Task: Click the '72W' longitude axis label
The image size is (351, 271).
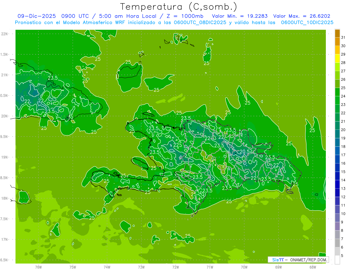Action: click(176, 267)
